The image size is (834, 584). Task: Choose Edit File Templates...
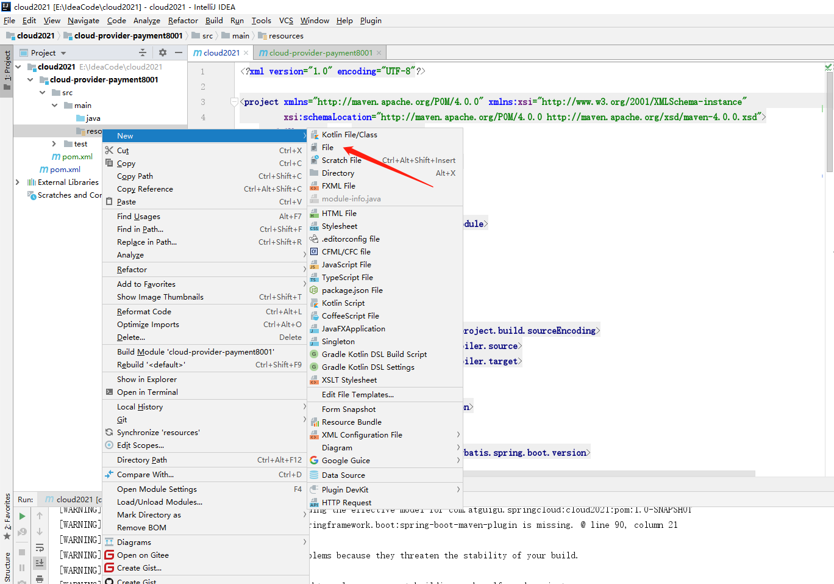(x=385, y=394)
